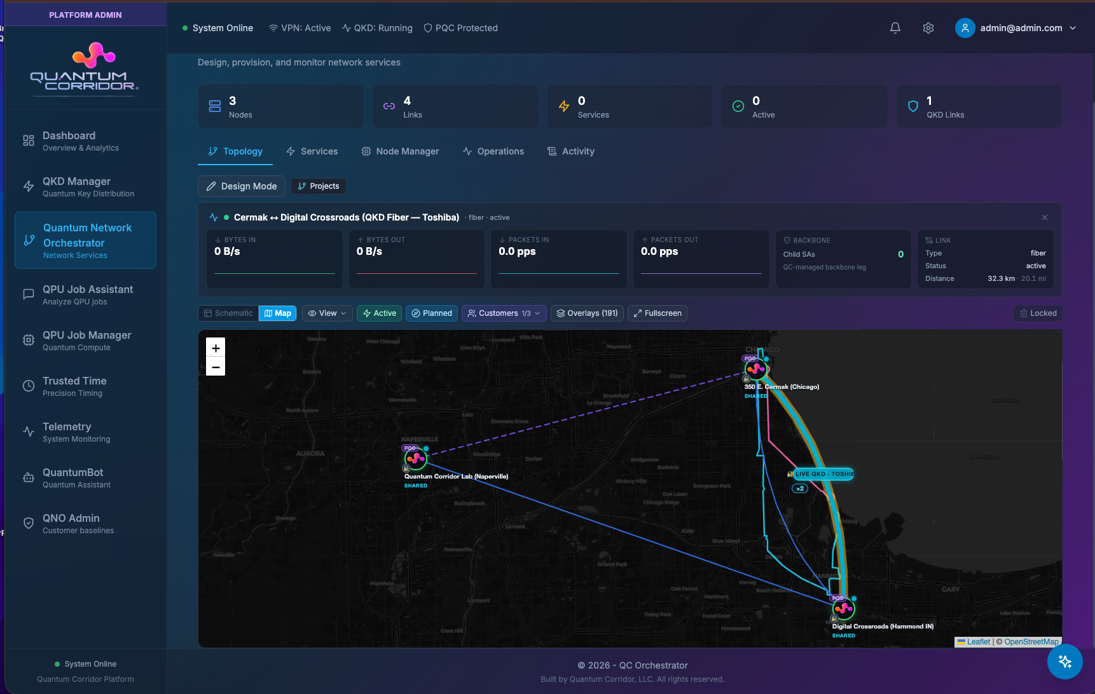1095x694 pixels.
Task: Switch to Schematic view
Action: click(228, 313)
